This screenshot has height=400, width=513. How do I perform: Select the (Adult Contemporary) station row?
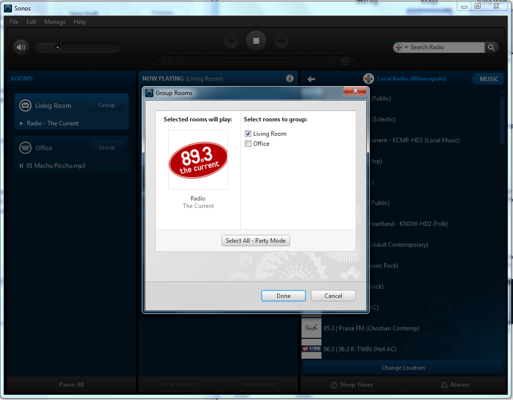click(x=399, y=245)
